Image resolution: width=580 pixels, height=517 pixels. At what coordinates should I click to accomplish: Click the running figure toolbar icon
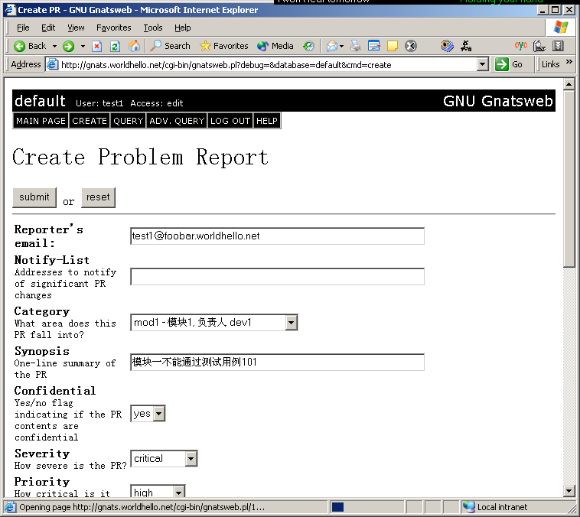point(466,46)
